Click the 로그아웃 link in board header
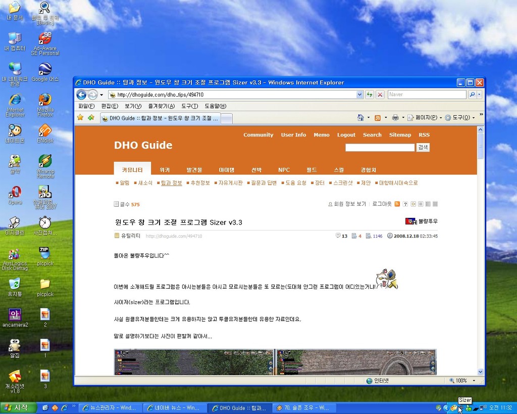 (382, 204)
